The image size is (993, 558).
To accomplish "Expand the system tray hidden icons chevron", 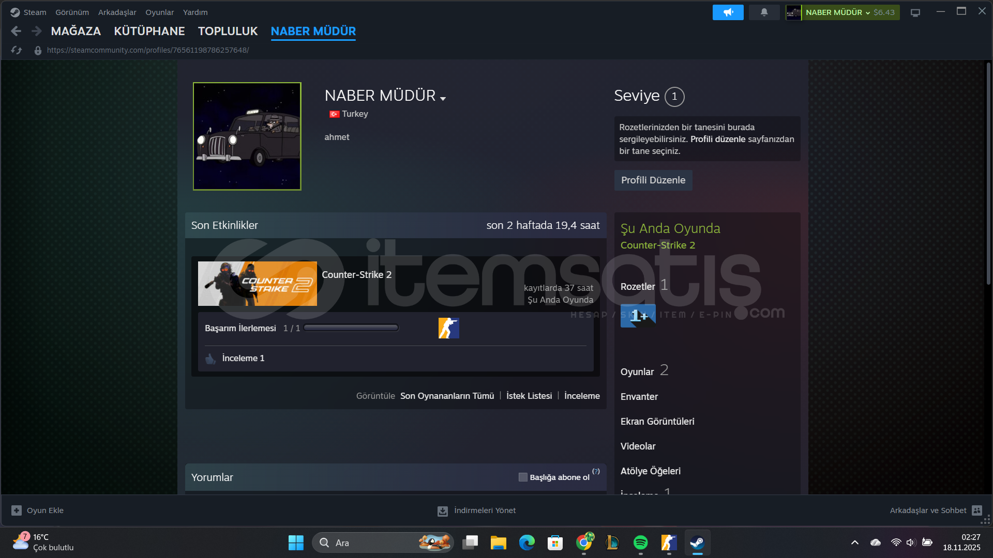I will 854,542.
